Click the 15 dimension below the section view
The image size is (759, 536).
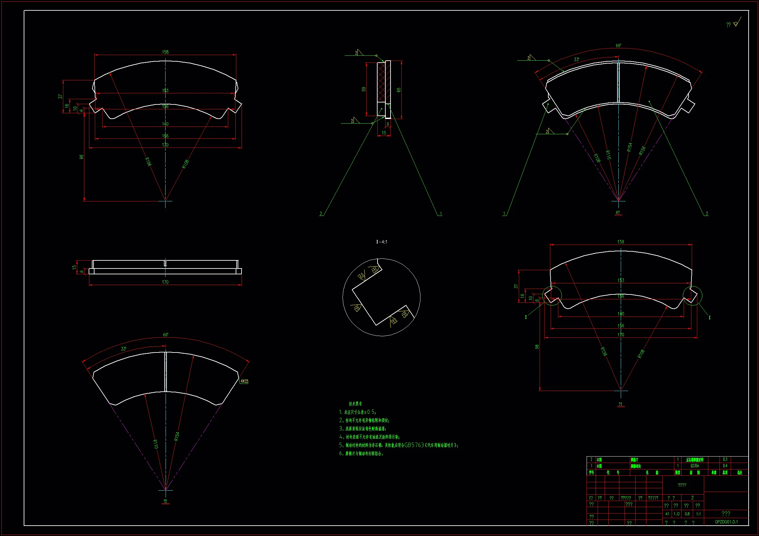pos(384,133)
